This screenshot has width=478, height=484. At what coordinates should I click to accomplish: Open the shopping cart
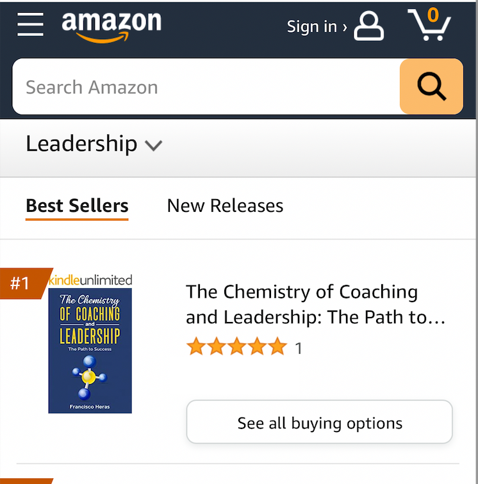pyautogui.click(x=429, y=26)
